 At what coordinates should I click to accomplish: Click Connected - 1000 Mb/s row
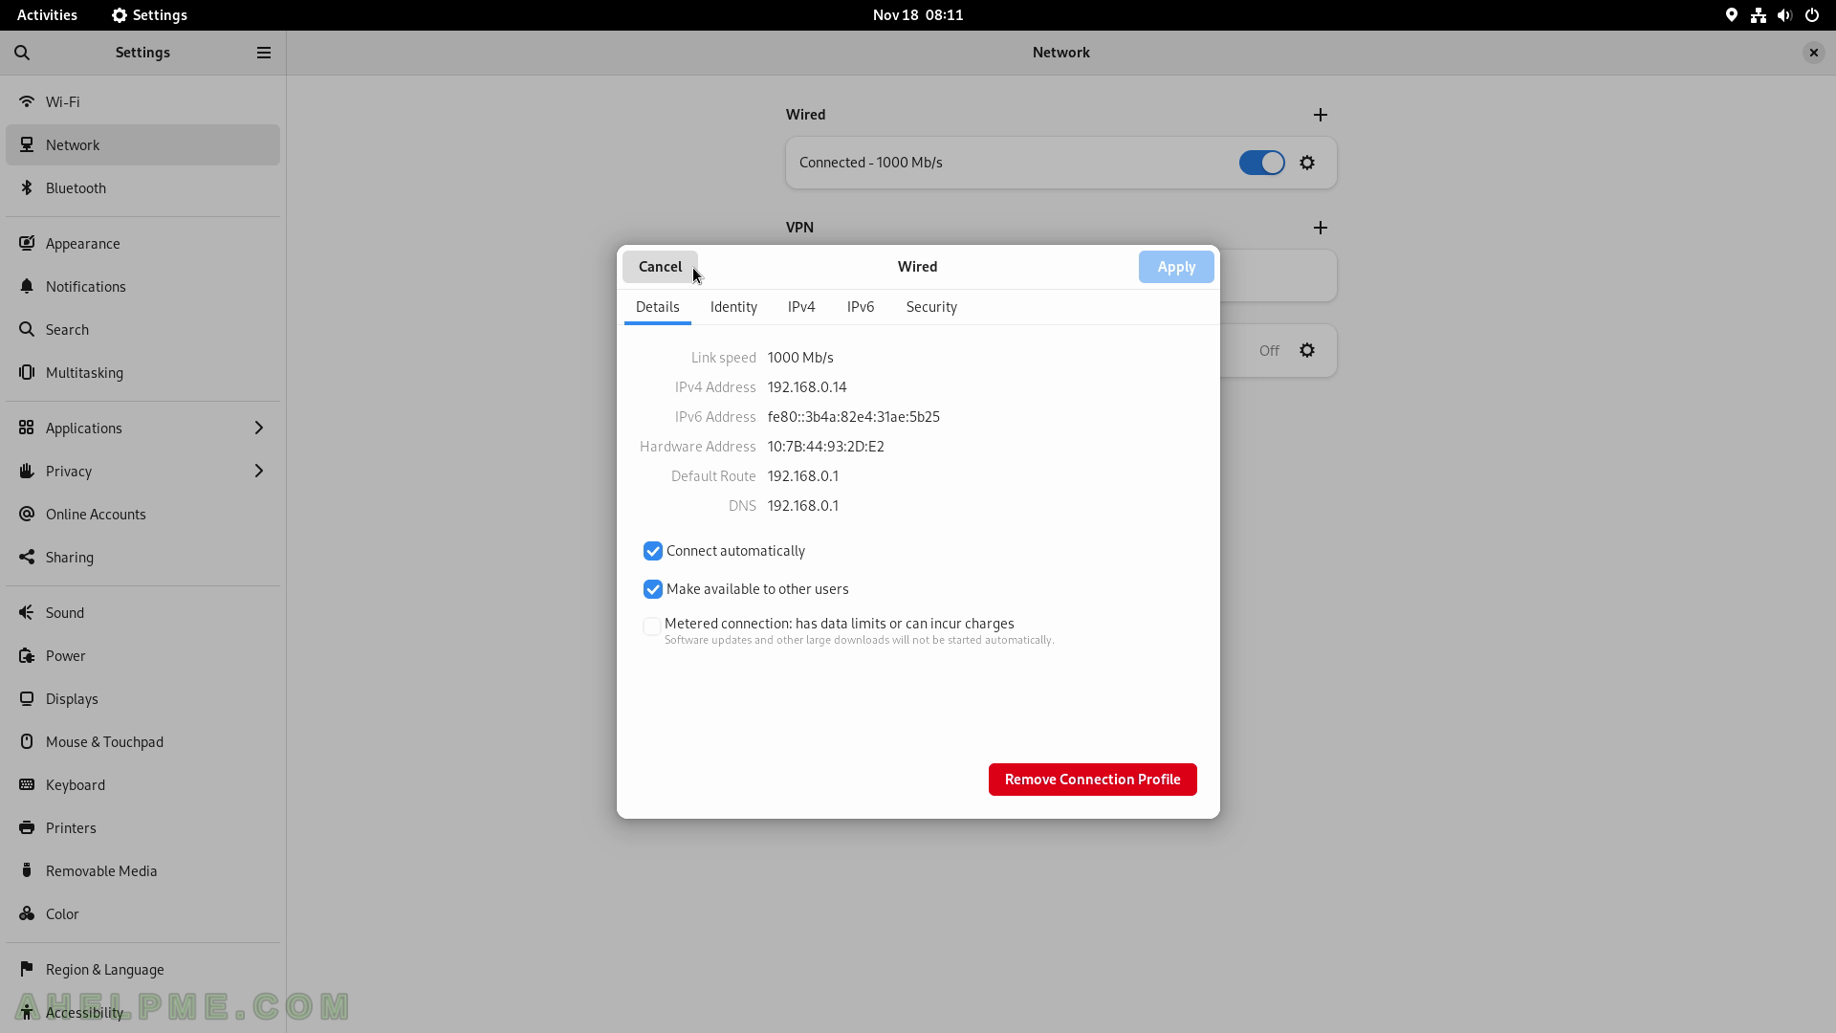1061,163
